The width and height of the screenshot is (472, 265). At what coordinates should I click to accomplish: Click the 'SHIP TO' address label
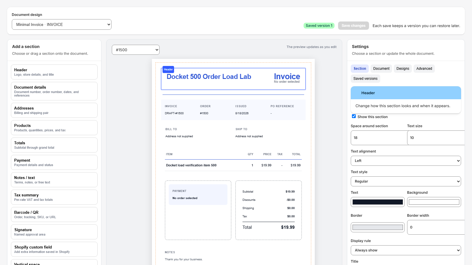(241, 129)
